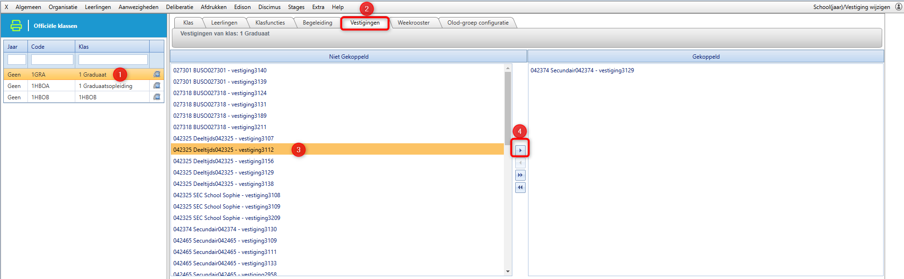The height and width of the screenshot is (279, 904).
Task: Open the Olod-groep configuratie tab
Action: 478,23
